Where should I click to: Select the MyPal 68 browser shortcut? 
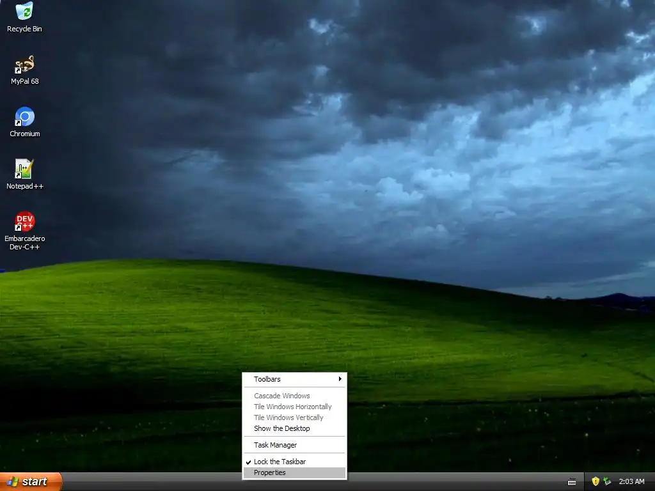(25, 70)
